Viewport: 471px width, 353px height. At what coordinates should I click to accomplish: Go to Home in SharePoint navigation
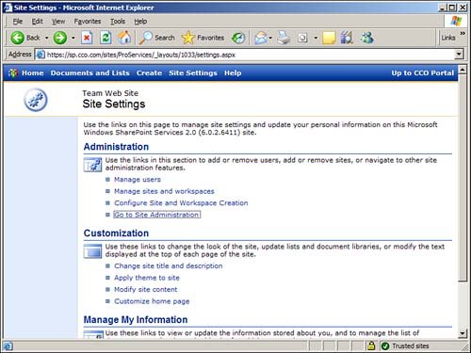33,72
